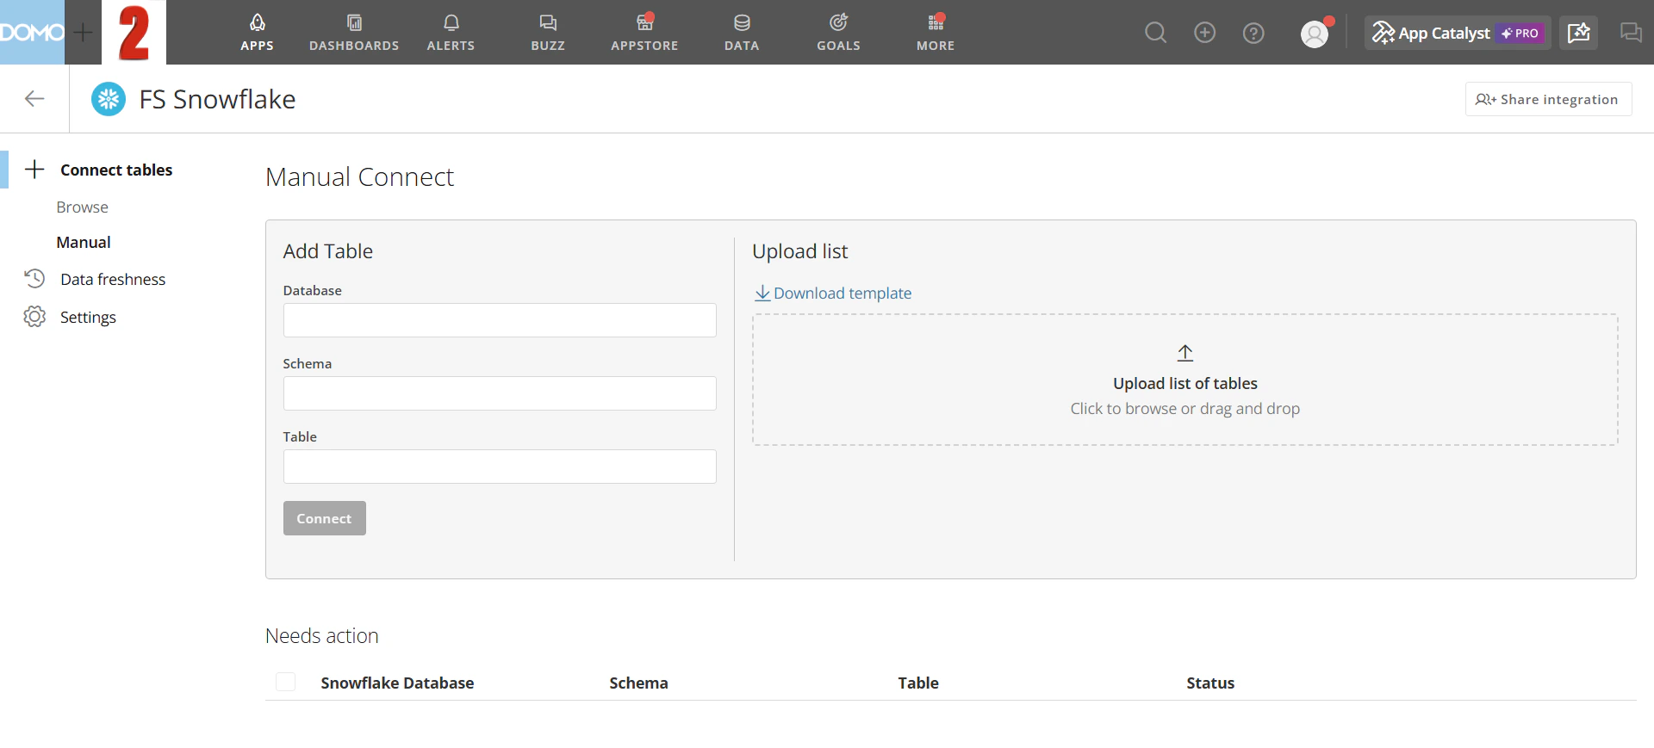Open App Catalyst PRO

(1458, 33)
